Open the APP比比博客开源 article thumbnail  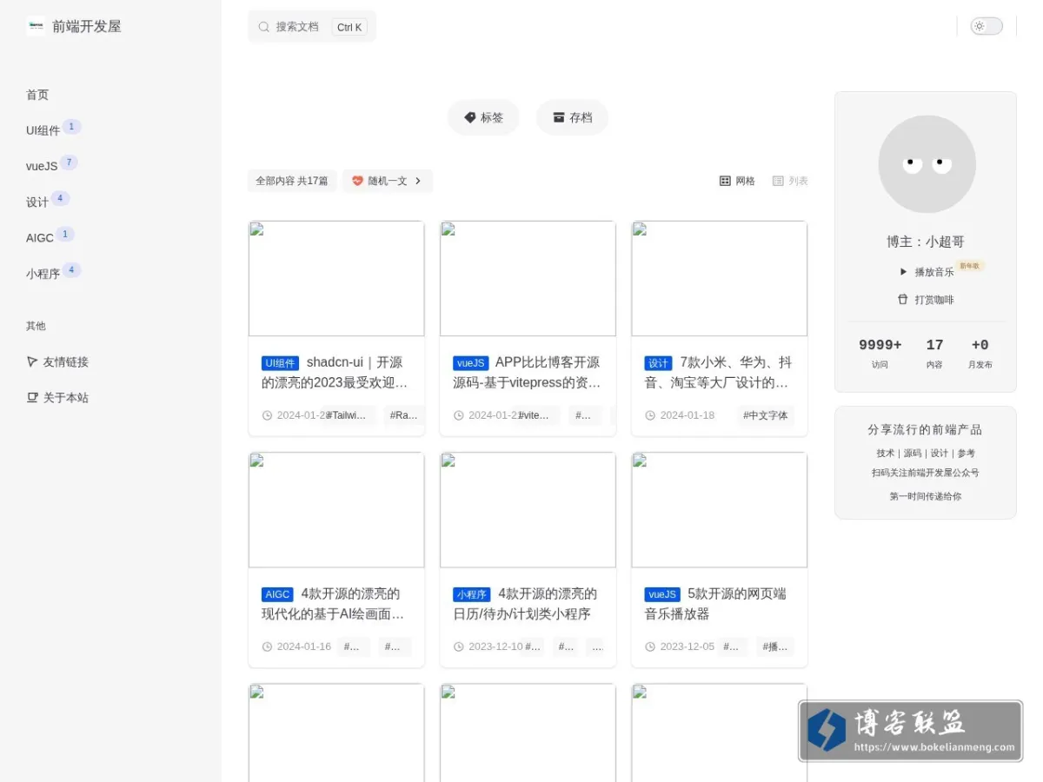point(528,279)
